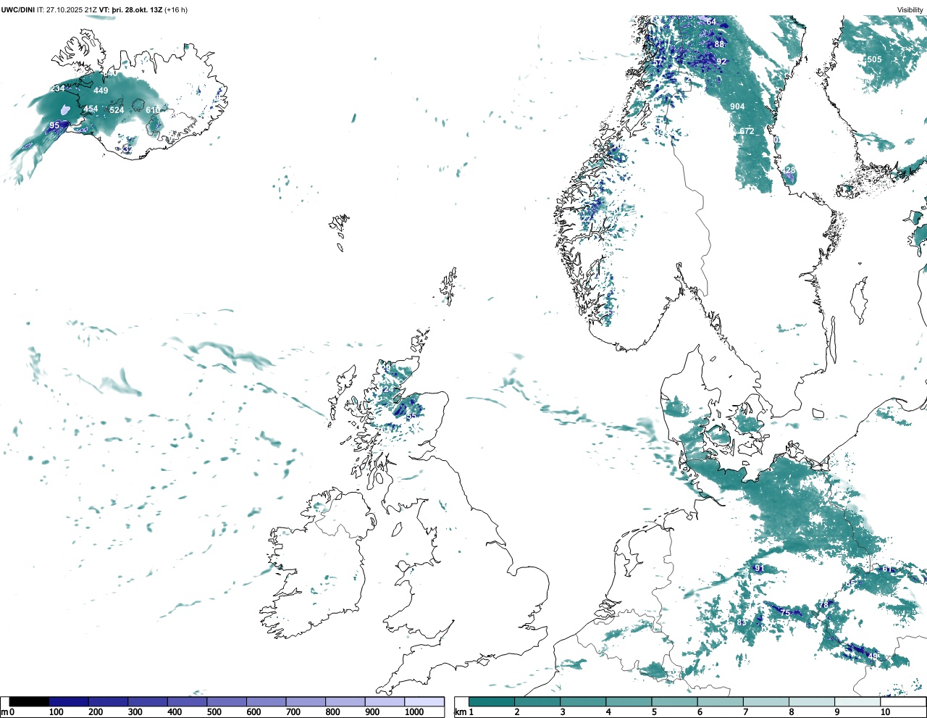Click the 'm' unit label of the left legend
927x718 pixels.
(4, 712)
